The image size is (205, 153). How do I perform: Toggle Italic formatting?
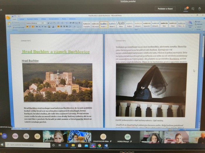click(x=30, y=27)
